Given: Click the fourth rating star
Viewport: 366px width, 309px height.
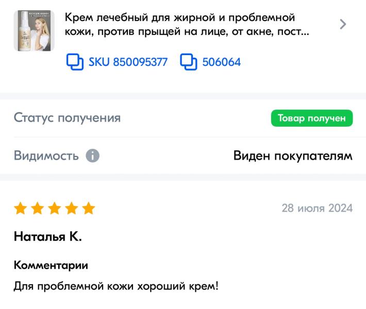Looking at the screenshot, I should 72,209.
